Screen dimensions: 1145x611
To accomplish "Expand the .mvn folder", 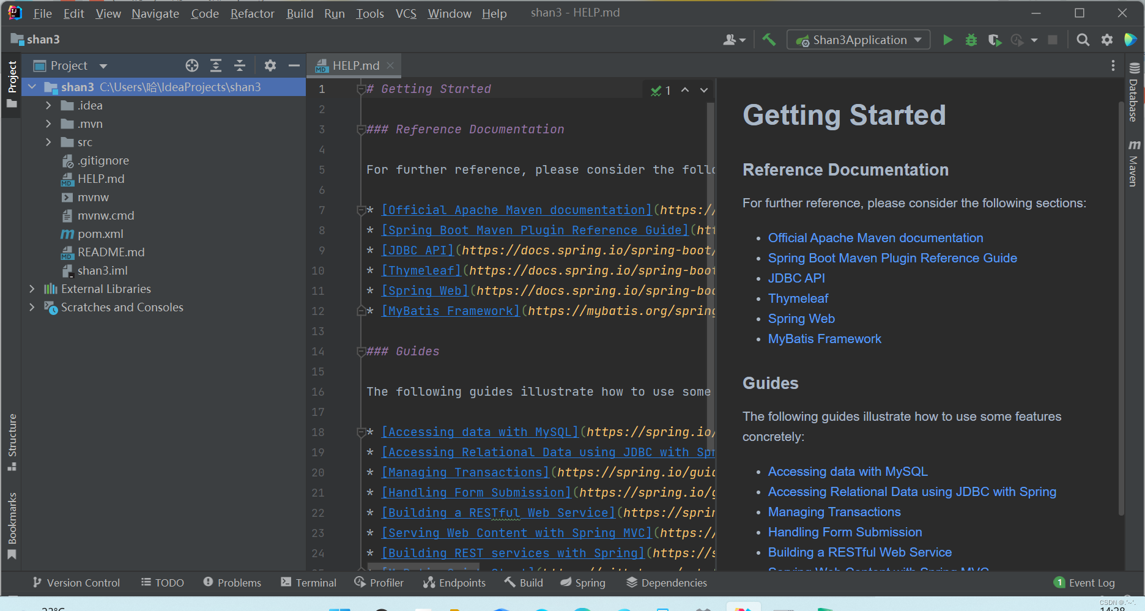I will 48,124.
